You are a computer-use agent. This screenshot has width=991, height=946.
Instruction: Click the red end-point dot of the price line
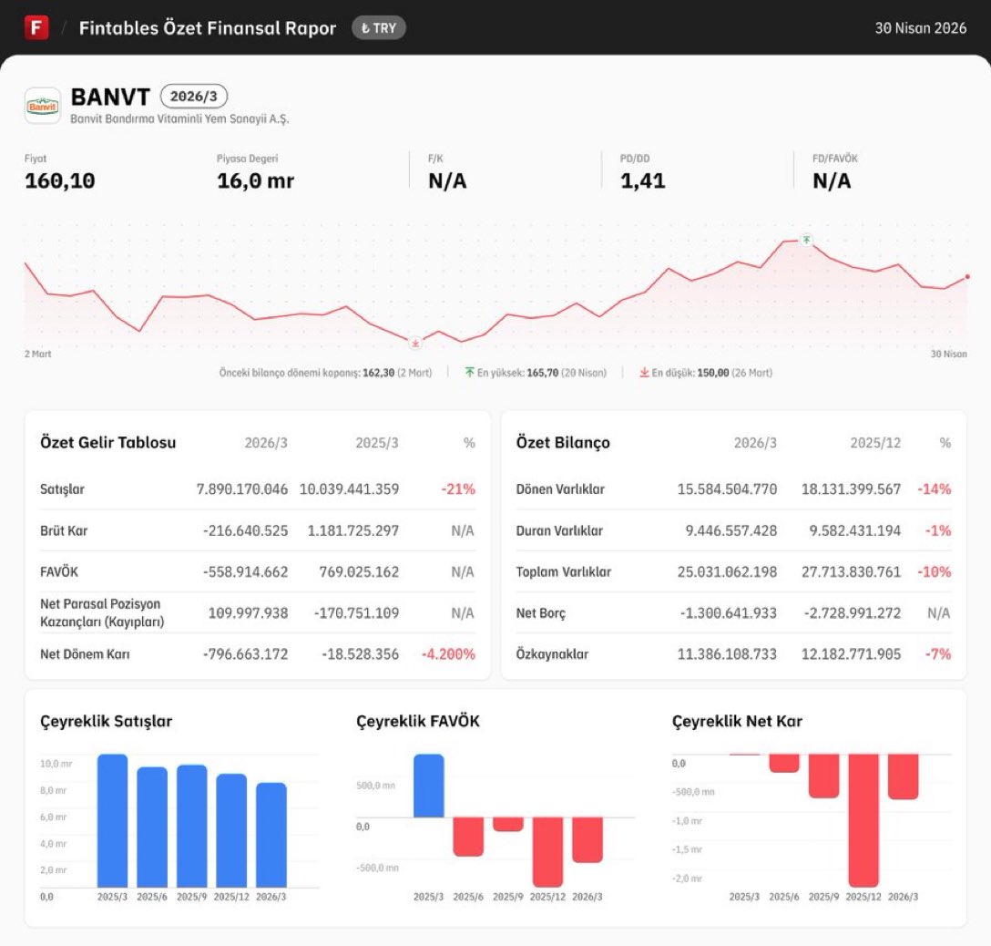pos(967,277)
